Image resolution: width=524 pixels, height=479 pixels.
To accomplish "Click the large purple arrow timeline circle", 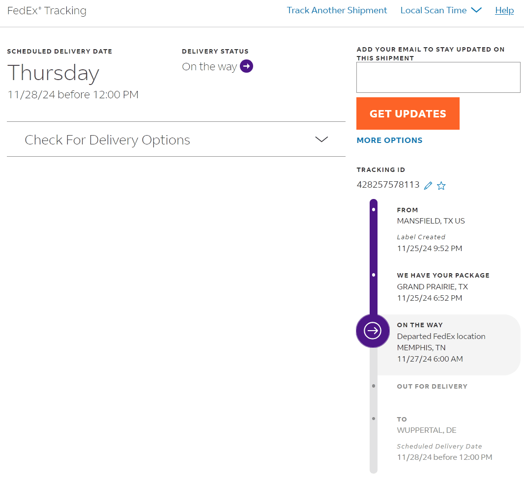I will (x=373, y=331).
